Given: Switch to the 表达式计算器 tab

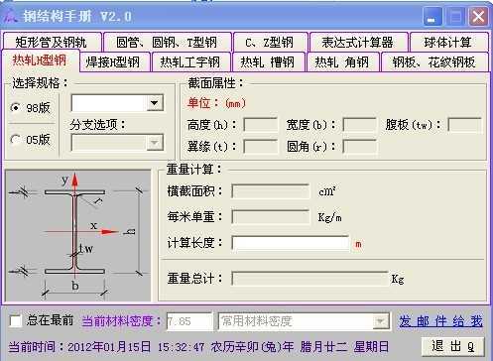Looking at the screenshot, I should coord(358,42).
